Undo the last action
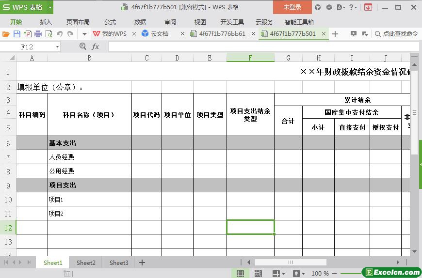The width and height of the screenshot is (422, 278). [x=60, y=34]
